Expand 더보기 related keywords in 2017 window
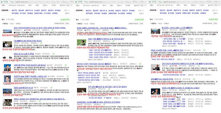 pyautogui.click(x=215, y=13)
